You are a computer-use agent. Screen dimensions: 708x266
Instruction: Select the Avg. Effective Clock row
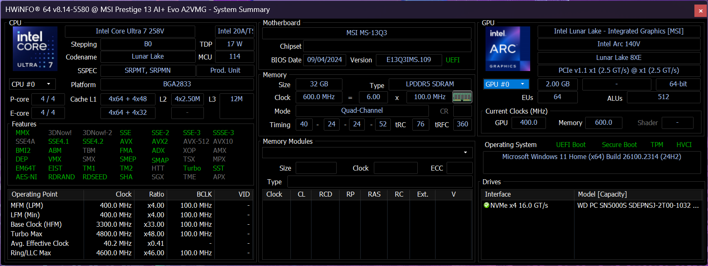[x=130, y=244]
